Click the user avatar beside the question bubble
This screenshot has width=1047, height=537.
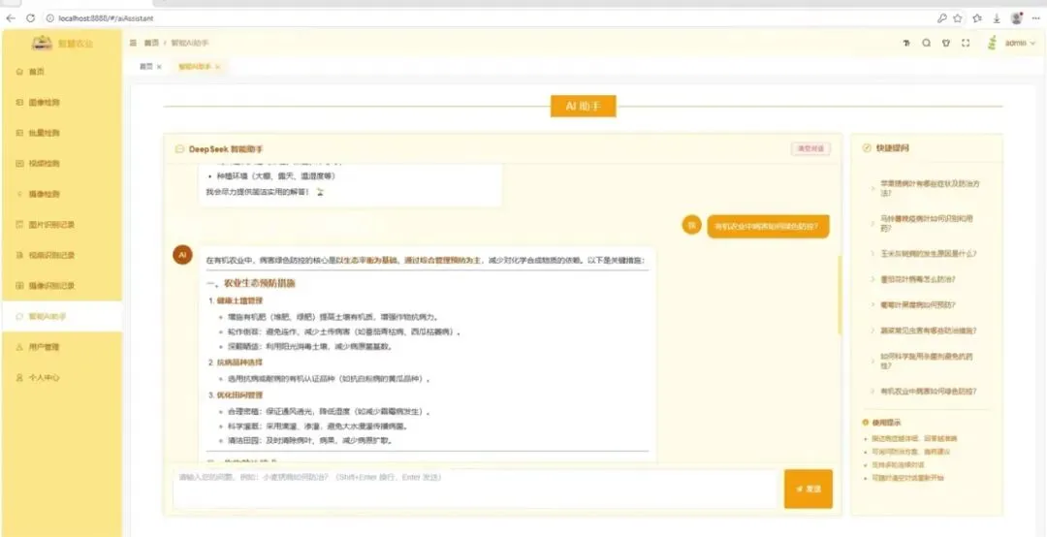click(692, 225)
